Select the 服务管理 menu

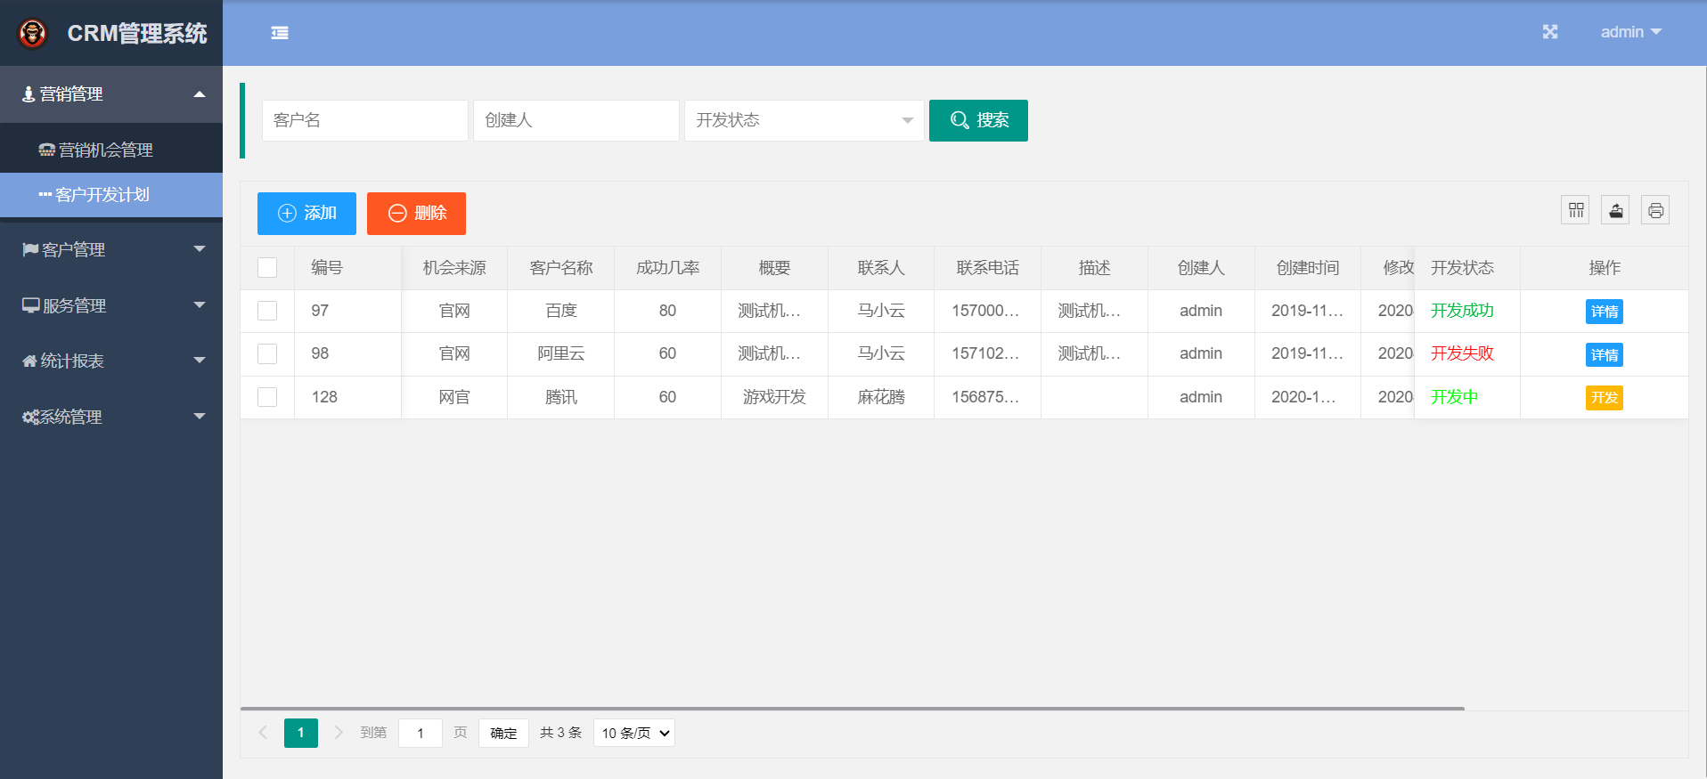click(x=111, y=305)
